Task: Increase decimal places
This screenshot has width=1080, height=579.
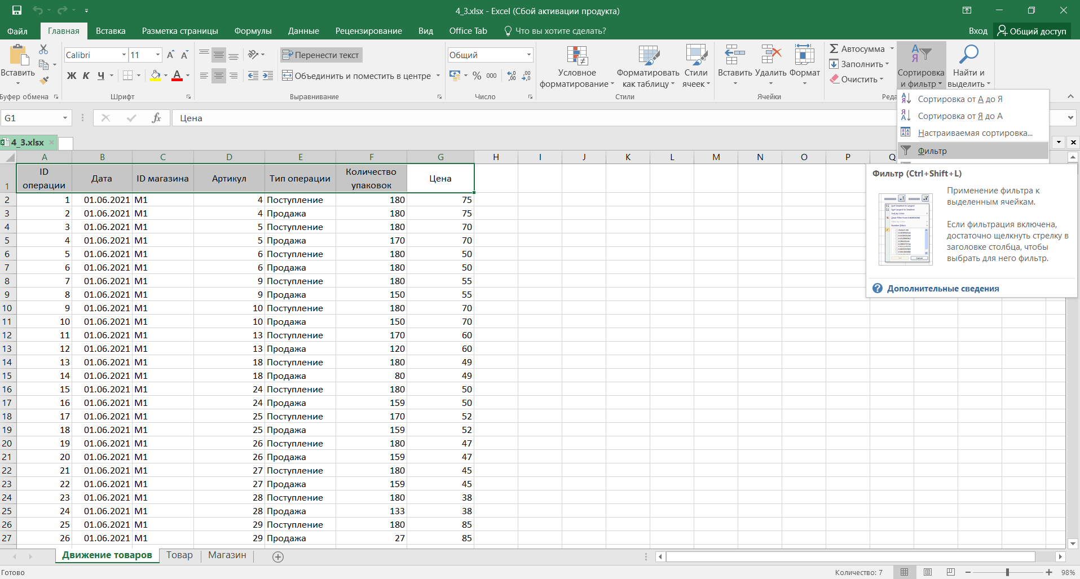Action: [x=512, y=76]
